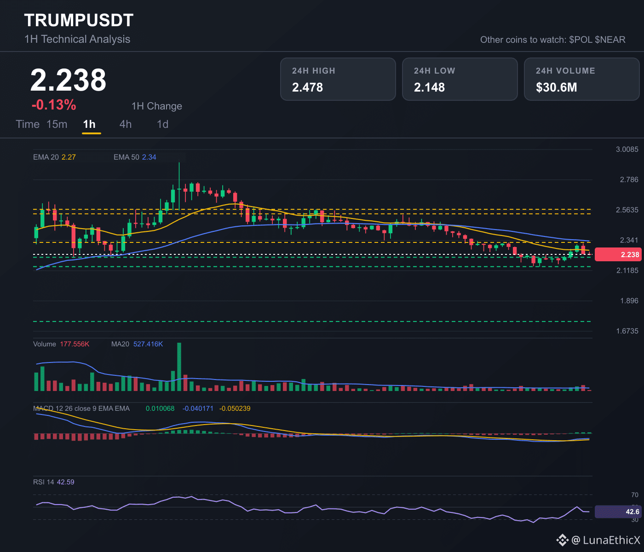Click the 24H HIGH stat card
Viewport: 644px width, 552px height.
(x=338, y=79)
